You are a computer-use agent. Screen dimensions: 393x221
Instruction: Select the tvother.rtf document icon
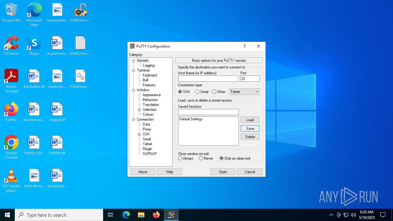click(57, 145)
